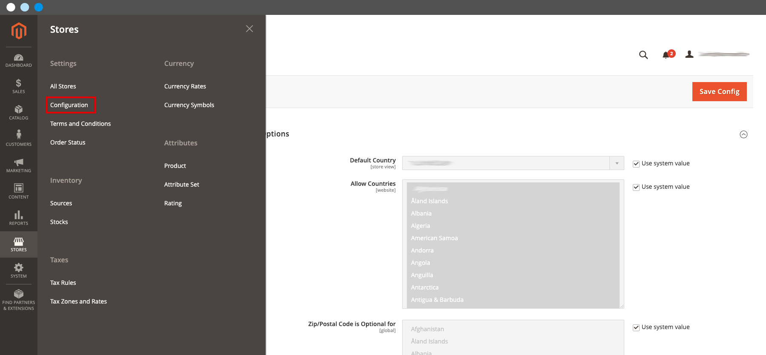Select Andorra in Allow Countries list
The image size is (766, 355).
(x=513, y=250)
